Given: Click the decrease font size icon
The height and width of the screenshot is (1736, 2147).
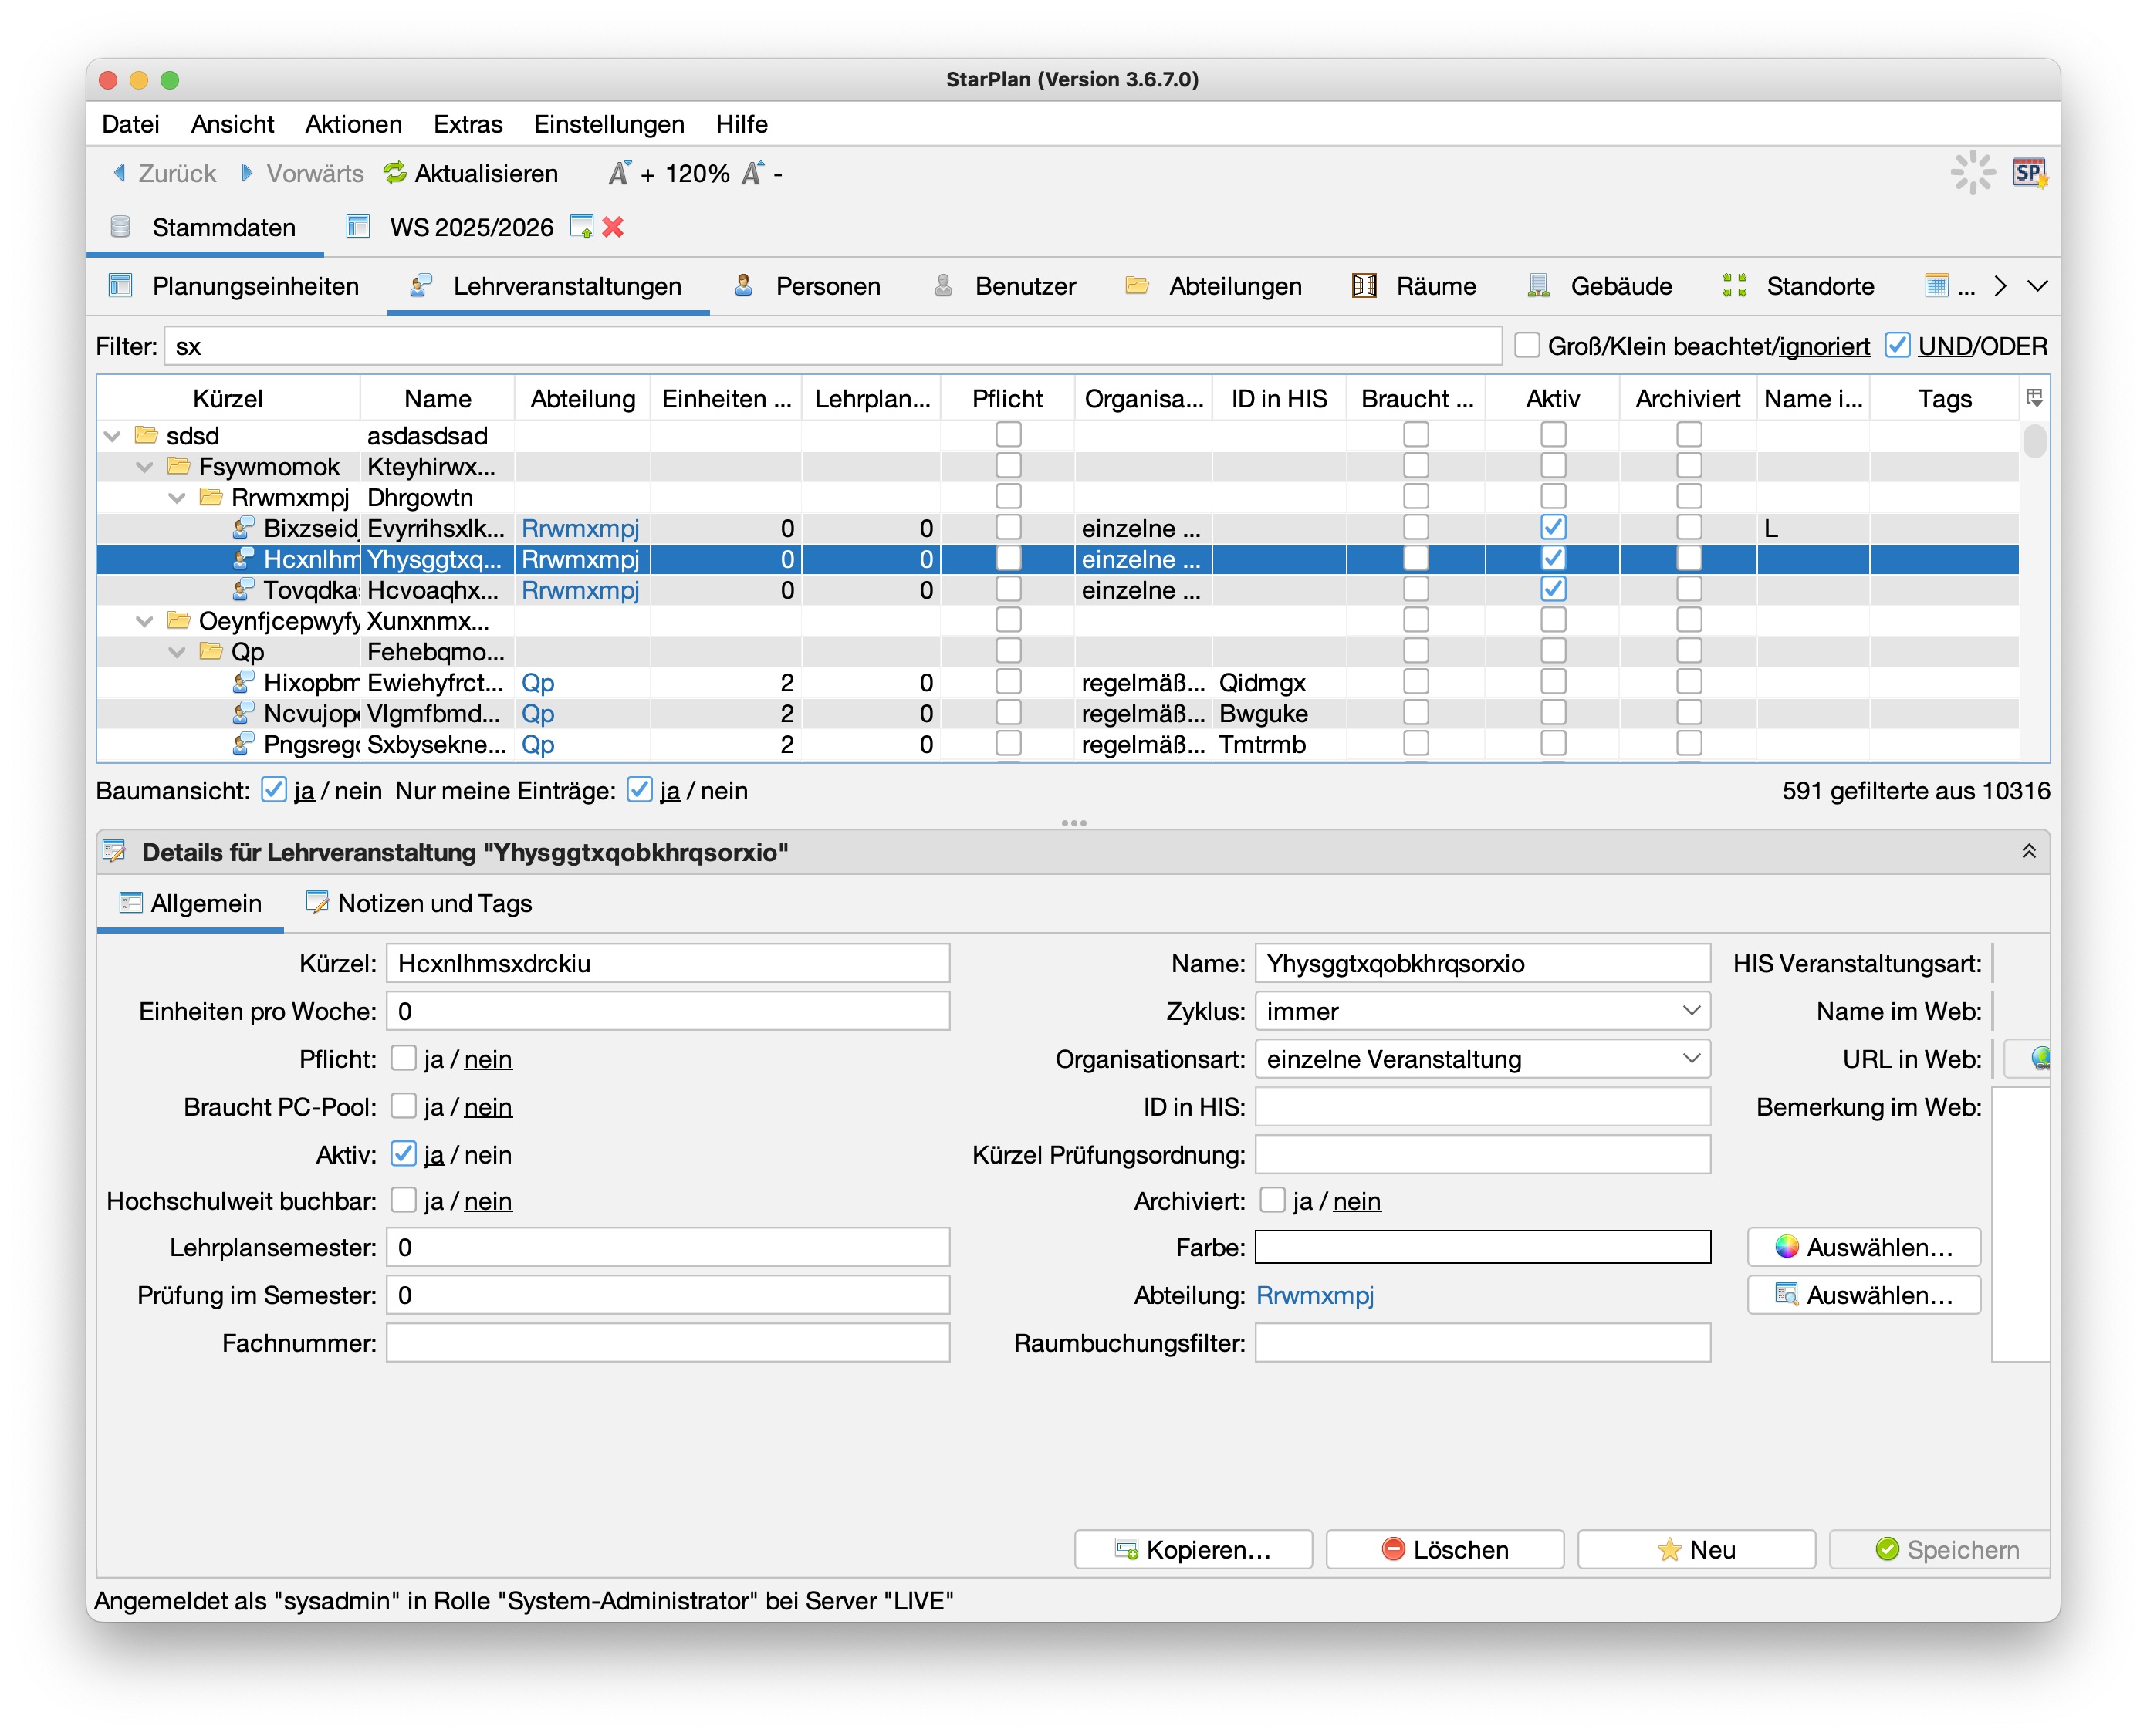Looking at the screenshot, I should 752,173.
